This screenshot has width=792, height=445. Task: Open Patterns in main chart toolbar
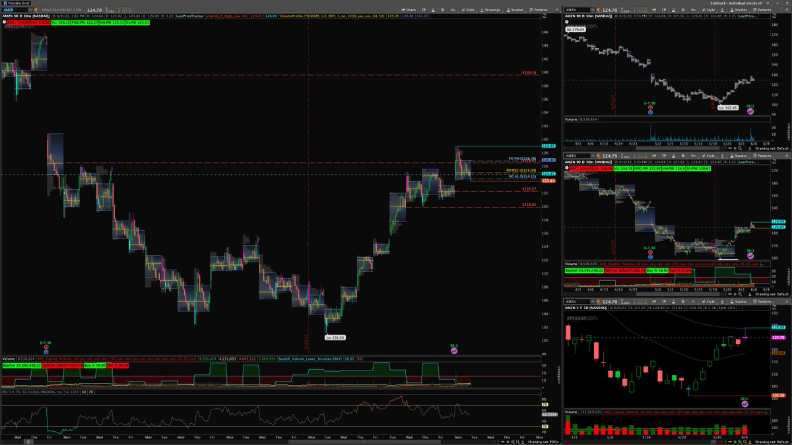point(539,10)
